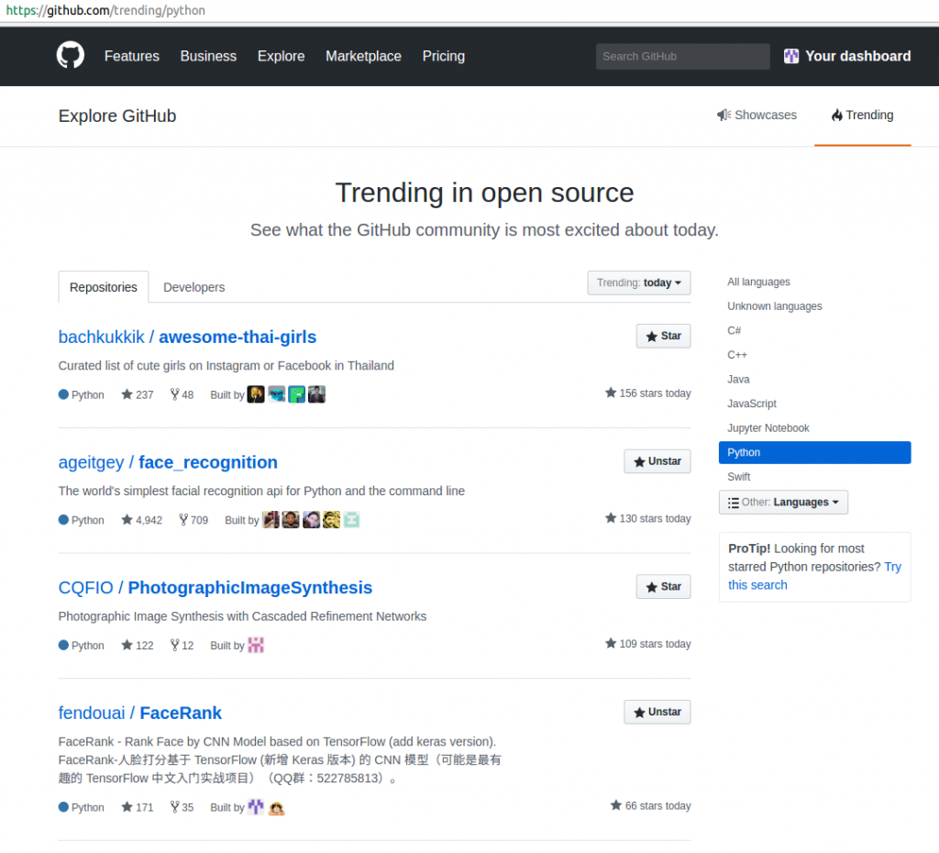
Task: Select the flame icon beside Trending
Action: [x=837, y=115]
